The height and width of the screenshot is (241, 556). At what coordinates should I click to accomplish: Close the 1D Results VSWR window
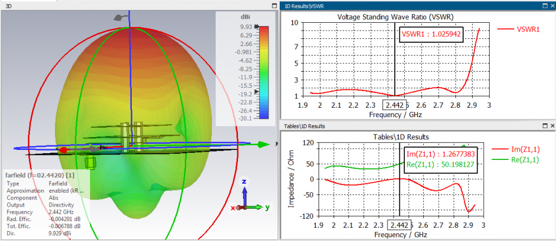[x=552, y=6]
